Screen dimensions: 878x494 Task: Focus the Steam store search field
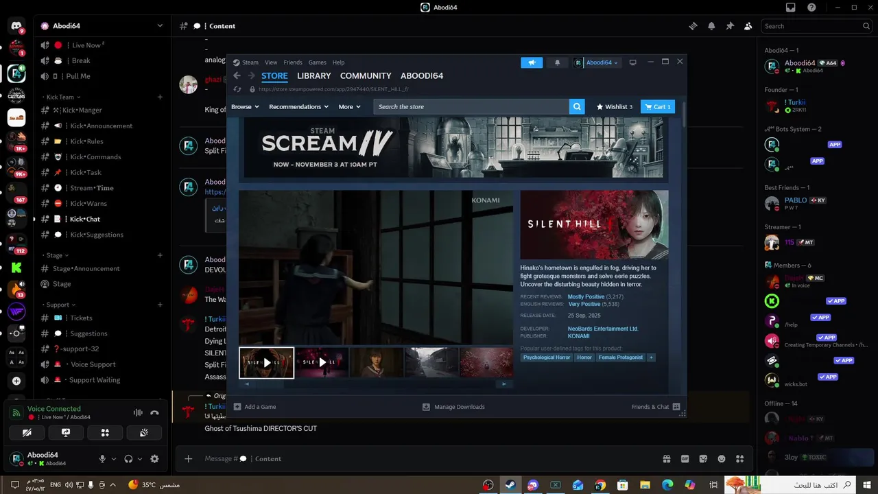pyautogui.click(x=472, y=106)
